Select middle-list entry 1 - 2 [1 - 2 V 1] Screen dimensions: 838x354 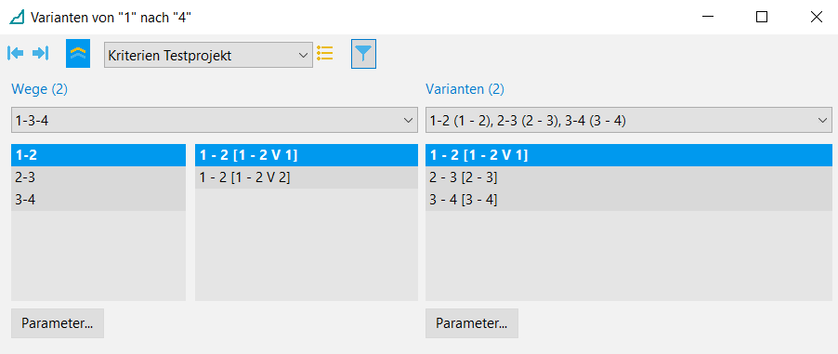(x=307, y=155)
